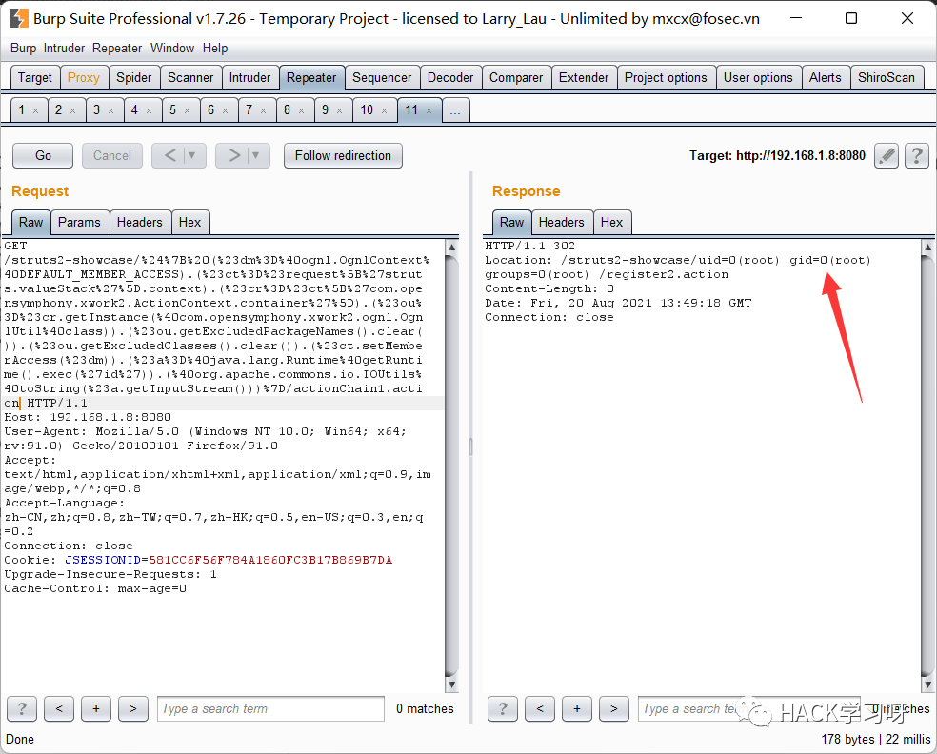Switch to the Target tab

35,78
